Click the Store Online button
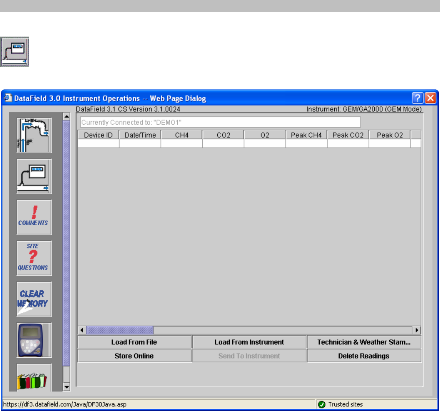The image size is (440, 411). pyautogui.click(x=134, y=356)
